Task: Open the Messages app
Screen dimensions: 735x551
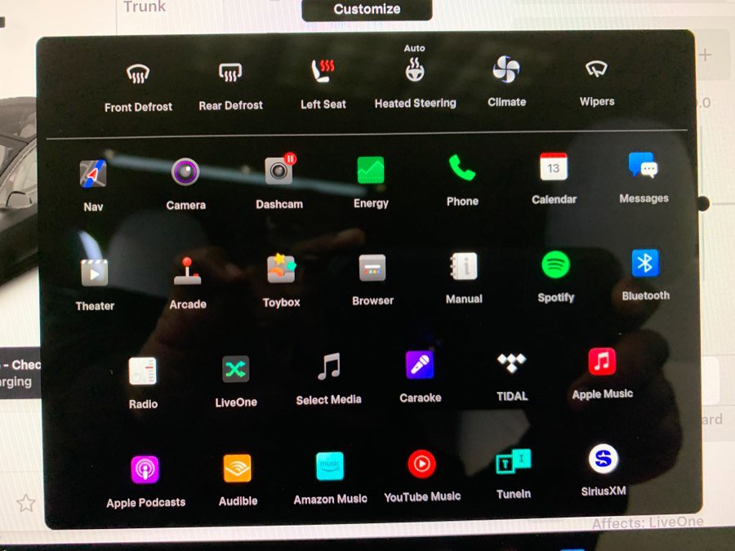Action: click(x=644, y=165)
